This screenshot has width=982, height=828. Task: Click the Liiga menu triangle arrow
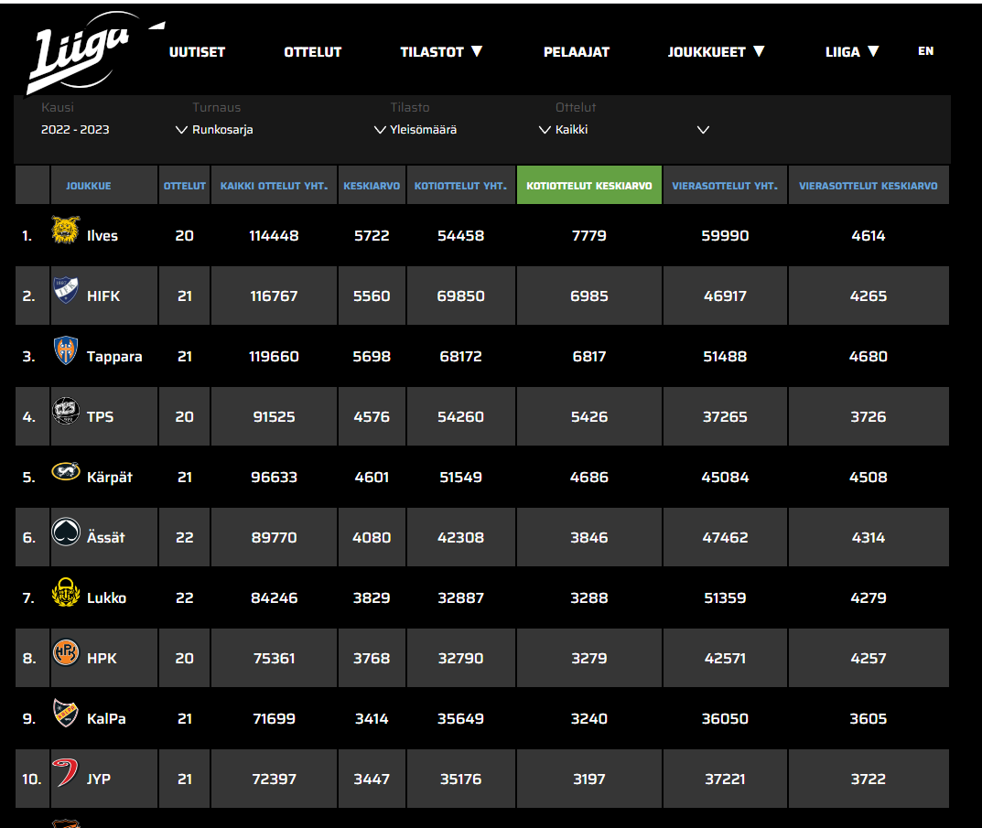pos(874,51)
